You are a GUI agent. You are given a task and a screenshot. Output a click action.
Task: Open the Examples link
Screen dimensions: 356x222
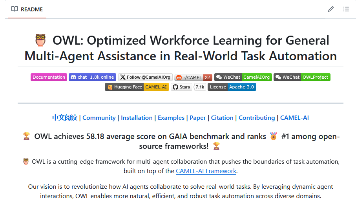pyautogui.click(x=171, y=118)
